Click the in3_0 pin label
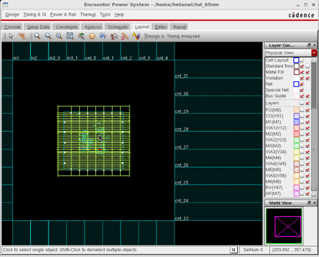This screenshot has height=257, width=319. (x=55, y=58)
